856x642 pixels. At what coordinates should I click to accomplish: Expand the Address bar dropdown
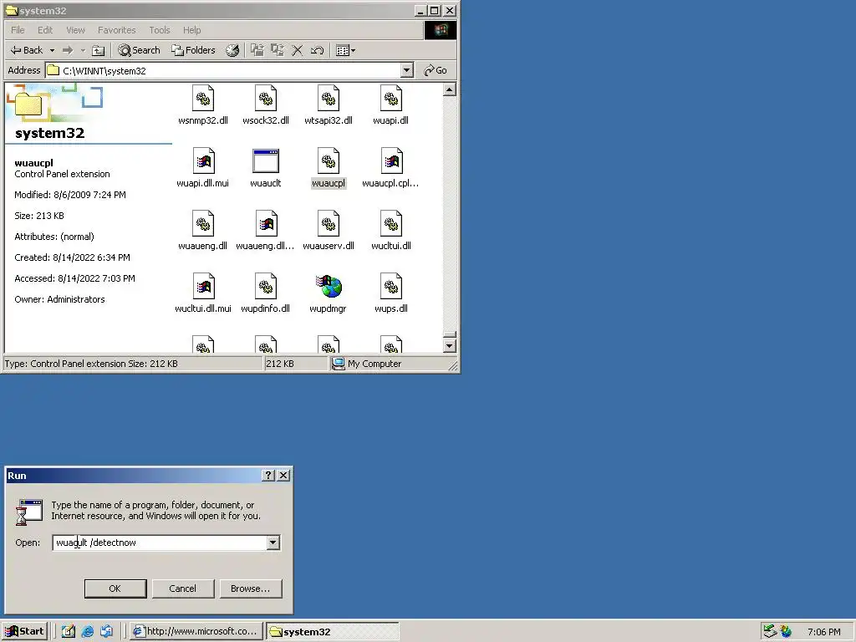pos(407,70)
